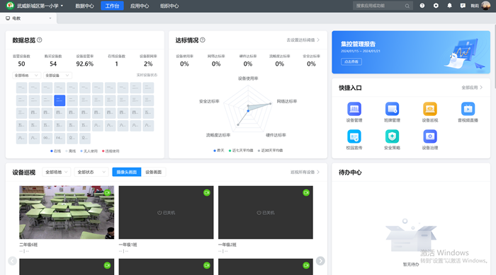Screen dimensions: 496x275
Task: Expand the 全部状态 dropdown in 设备巡视
Action: point(91,172)
